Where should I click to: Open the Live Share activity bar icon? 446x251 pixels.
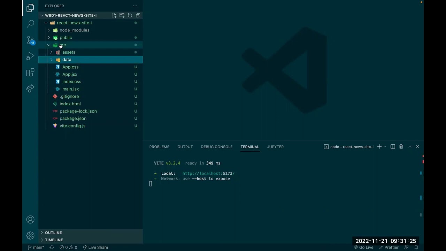[x=30, y=89]
